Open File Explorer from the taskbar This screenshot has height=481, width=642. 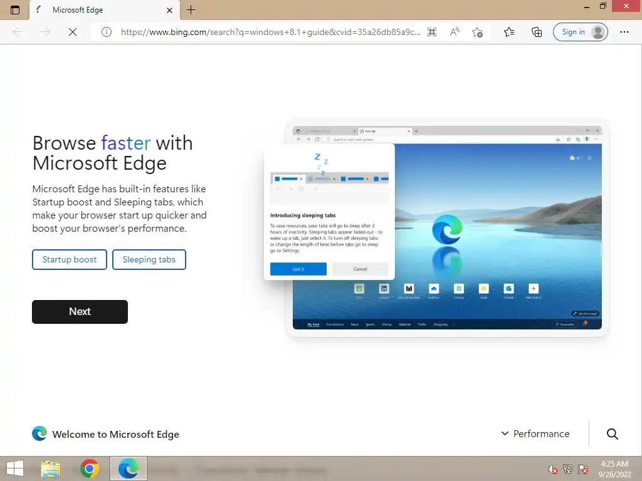tap(51, 468)
